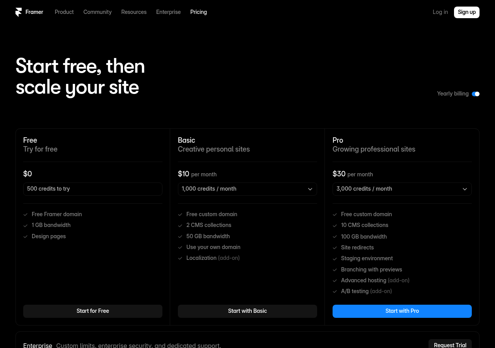Open the Community menu

(97, 12)
